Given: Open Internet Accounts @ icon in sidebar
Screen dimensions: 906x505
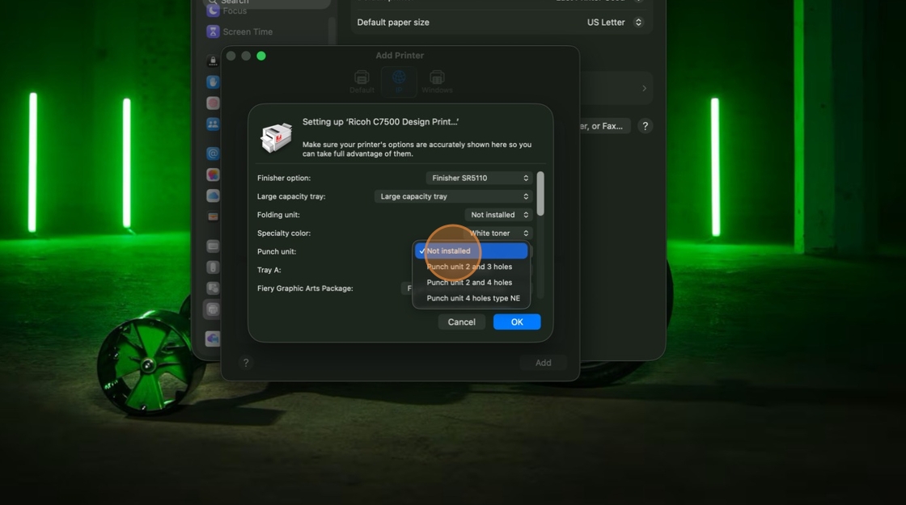Looking at the screenshot, I should coord(213,154).
